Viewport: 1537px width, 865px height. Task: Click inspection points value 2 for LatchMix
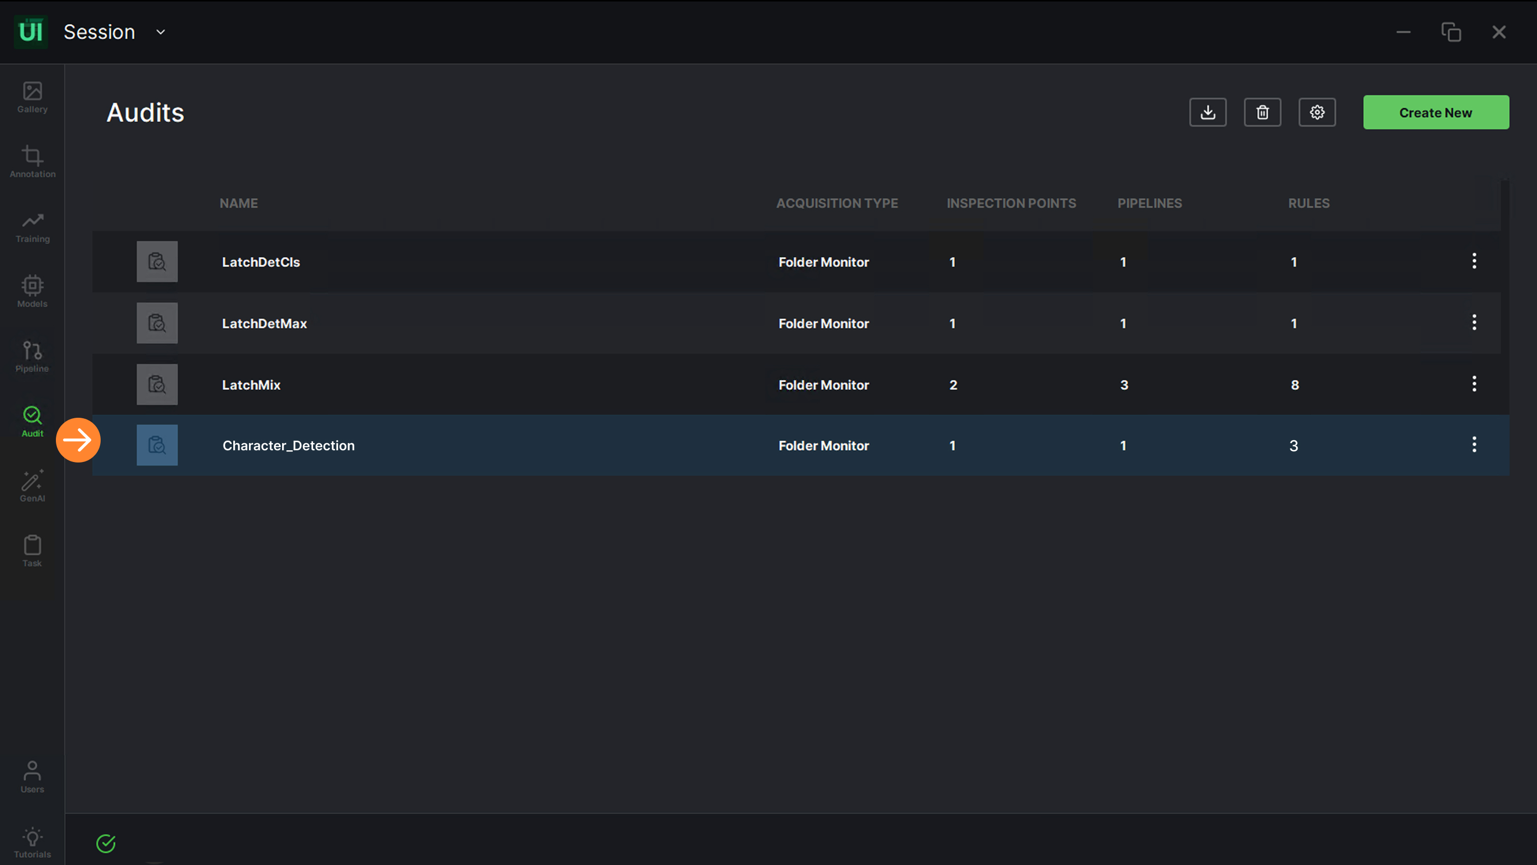point(953,385)
